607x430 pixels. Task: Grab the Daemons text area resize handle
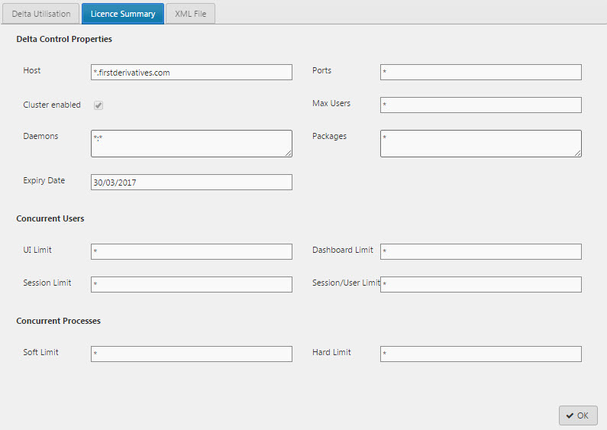point(289,154)
